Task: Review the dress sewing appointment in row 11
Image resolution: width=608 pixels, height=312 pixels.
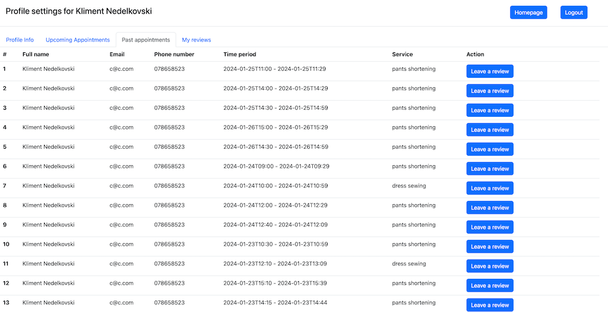Action: coord(490,266)
